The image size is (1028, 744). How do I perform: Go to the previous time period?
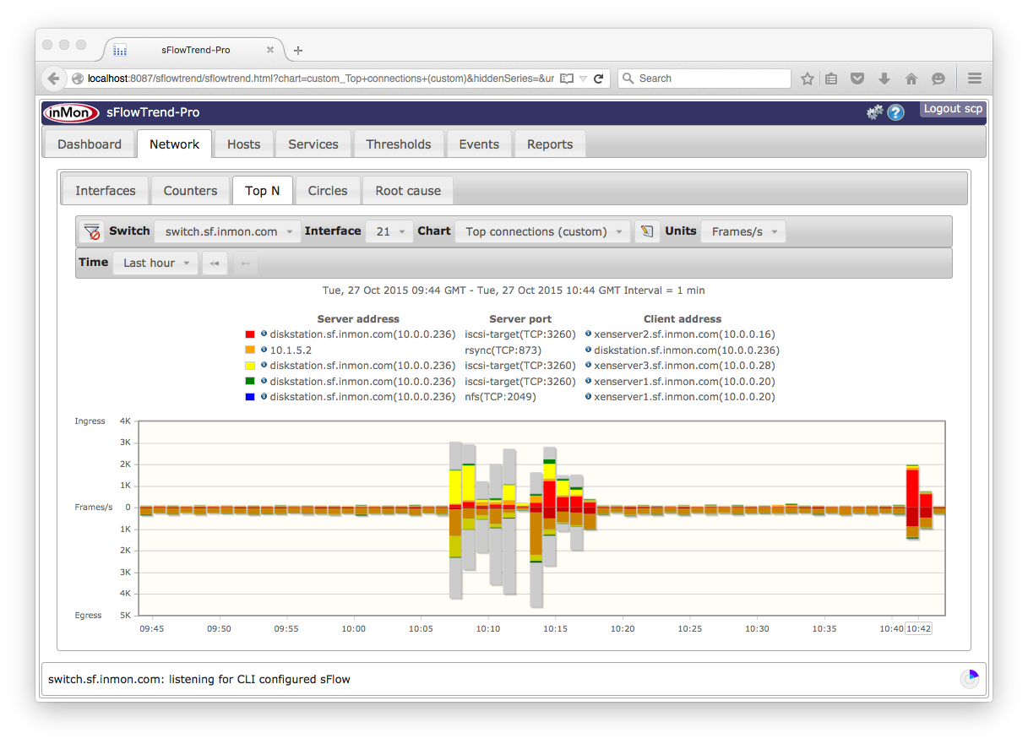pos(215,263)
